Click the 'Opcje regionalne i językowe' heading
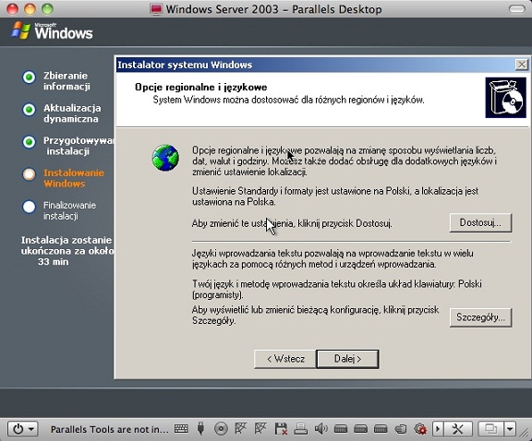The image size is (532, 441). point(200,87)
